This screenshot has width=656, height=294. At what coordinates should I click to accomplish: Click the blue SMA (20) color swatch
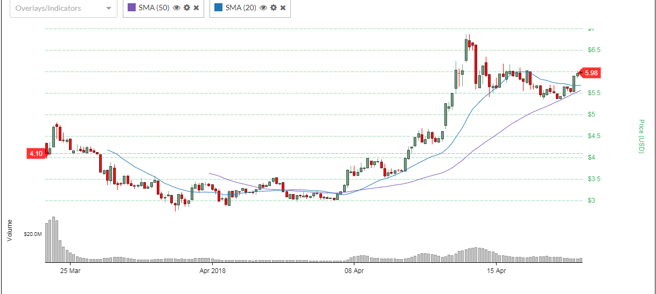click(x=218, y=8)
